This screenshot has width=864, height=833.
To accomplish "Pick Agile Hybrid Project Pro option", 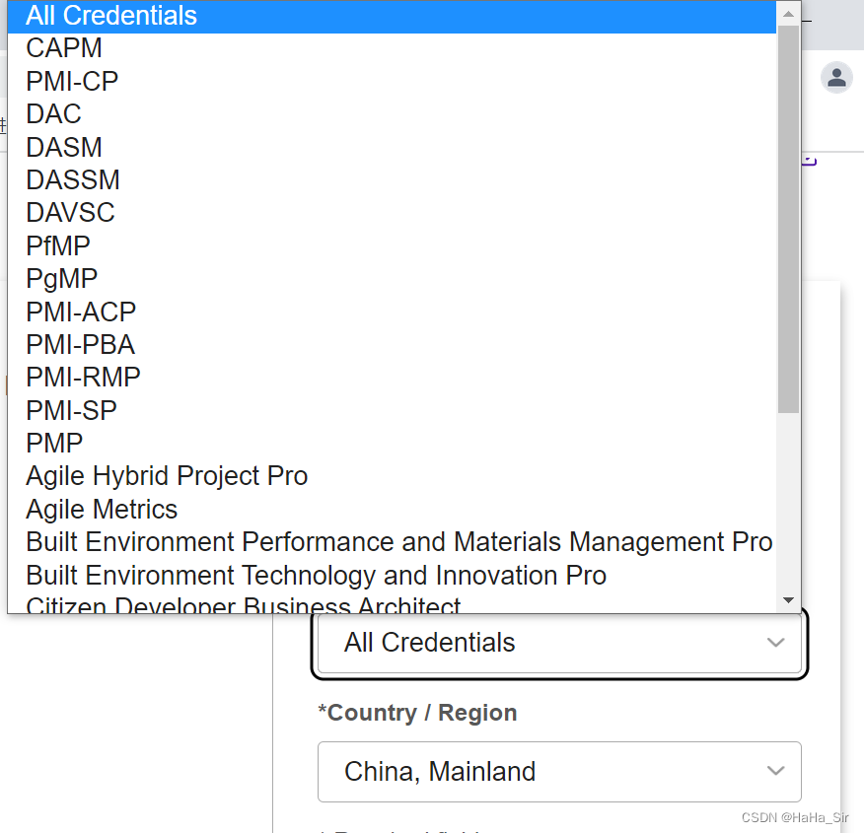I will tap(392, 476).
